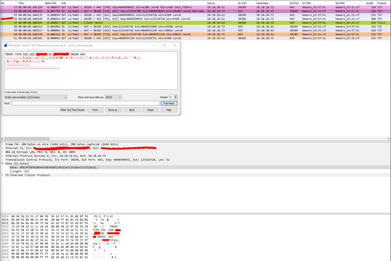This screenshot has height=261, width=391.
Task: Select packet 56 with [PSH, ACK] flag
Action: 195,19
